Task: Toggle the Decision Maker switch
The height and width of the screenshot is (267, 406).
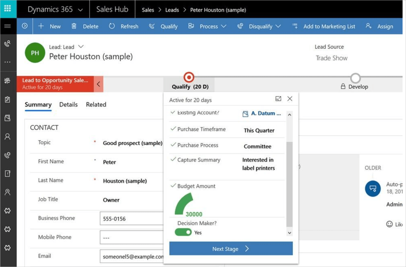Action: tap(183, 232)
